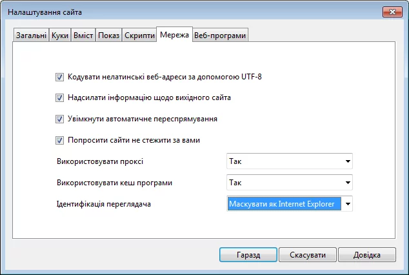
Task: Toggle the UTF-8 web address encoding checkbox
Action: coord(60,77)
